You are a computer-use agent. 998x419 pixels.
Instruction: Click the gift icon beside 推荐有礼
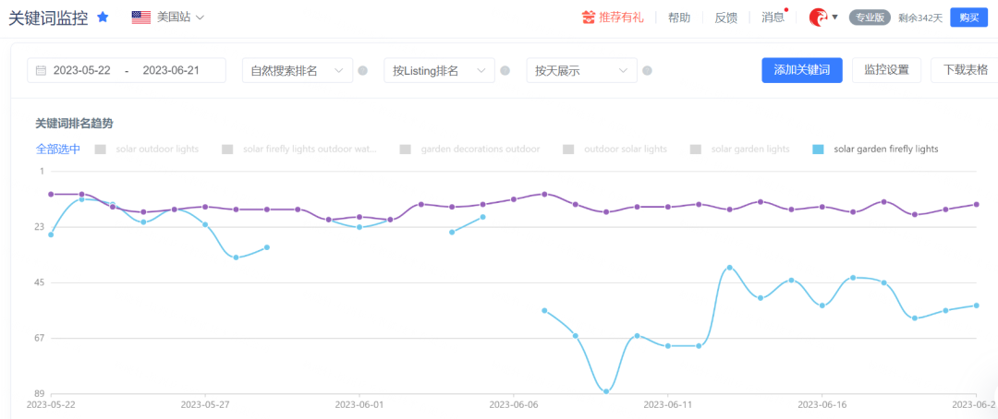click(589, 18)
